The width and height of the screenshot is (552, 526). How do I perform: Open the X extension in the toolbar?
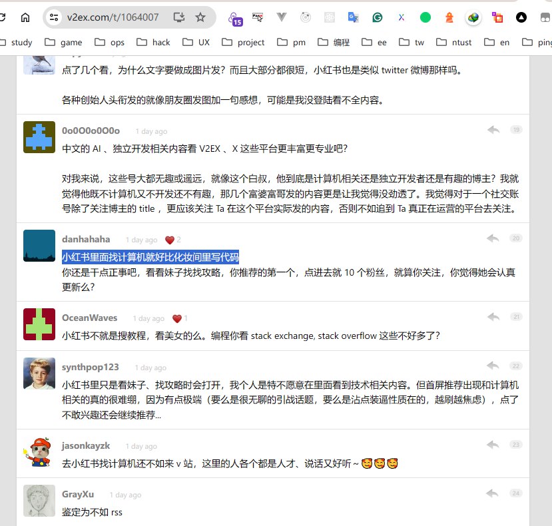[x=400, y=18]
